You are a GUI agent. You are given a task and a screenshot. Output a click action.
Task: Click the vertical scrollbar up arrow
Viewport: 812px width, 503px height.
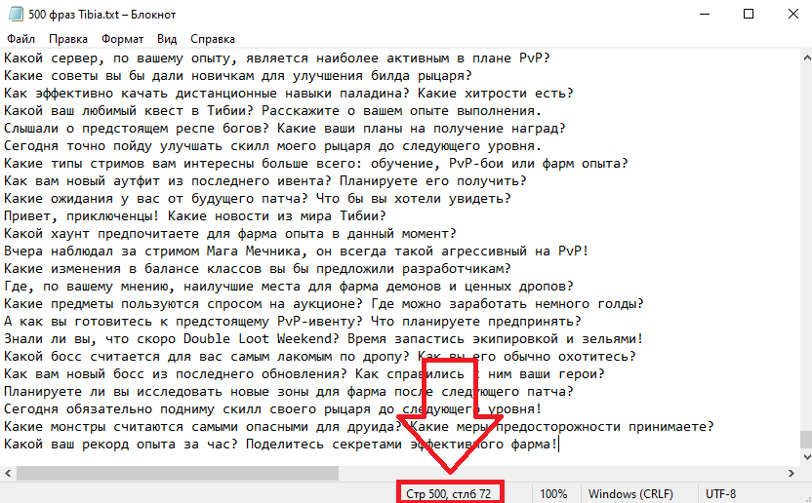806,57
